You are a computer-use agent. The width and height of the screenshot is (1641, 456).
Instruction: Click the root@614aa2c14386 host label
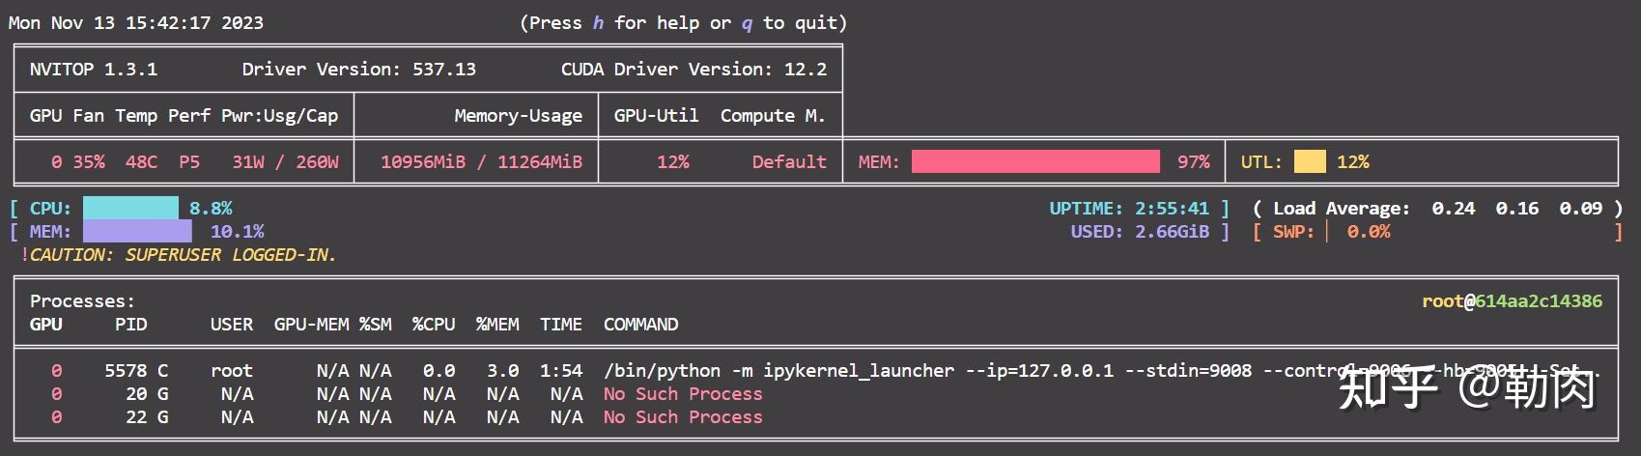tap(1512, 301)
